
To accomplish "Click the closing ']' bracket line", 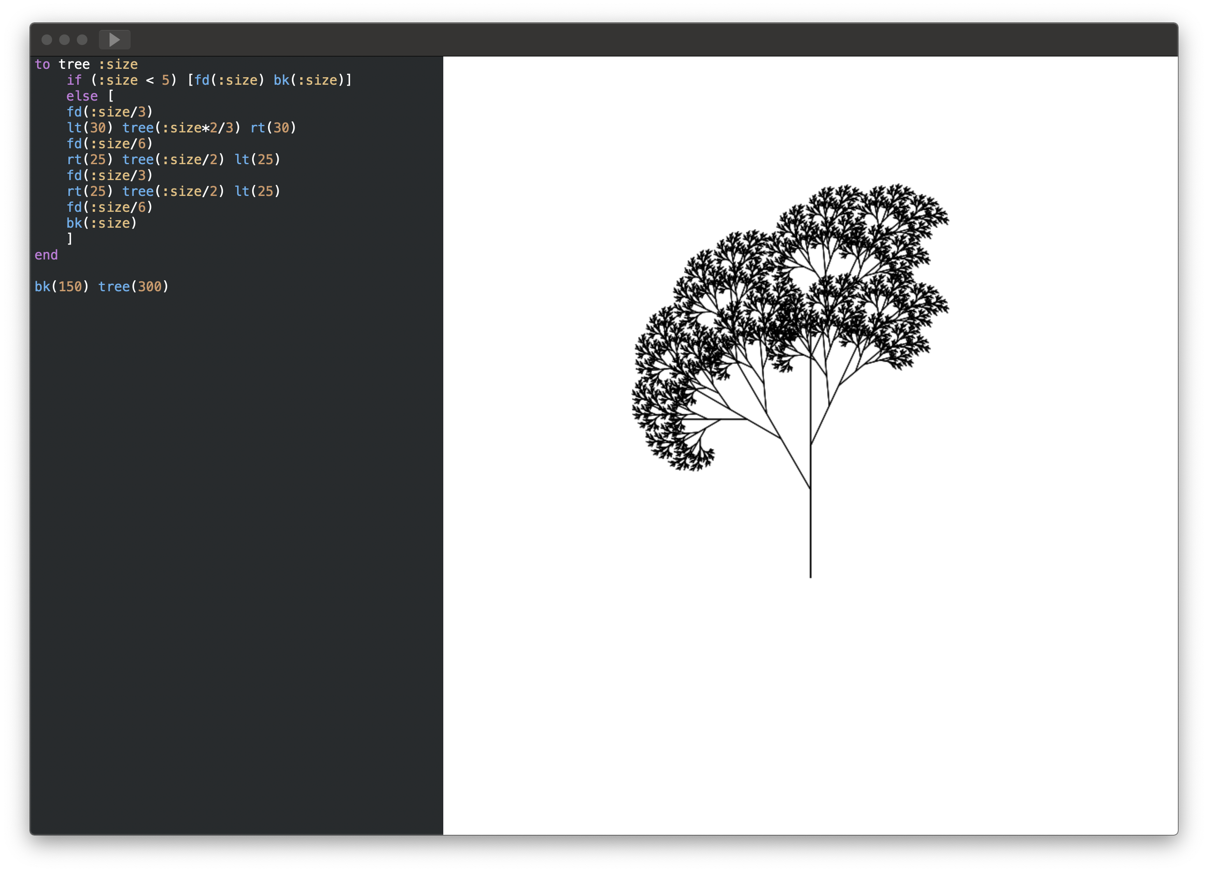I will (x=70, y=239).
